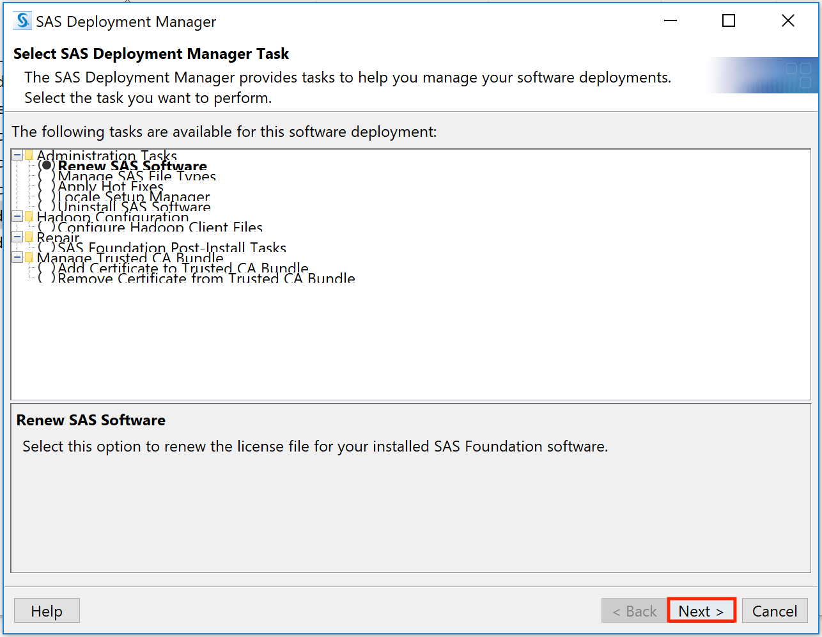Collapse the Manage Trusted CA Bundle node

tap(18, 257)
